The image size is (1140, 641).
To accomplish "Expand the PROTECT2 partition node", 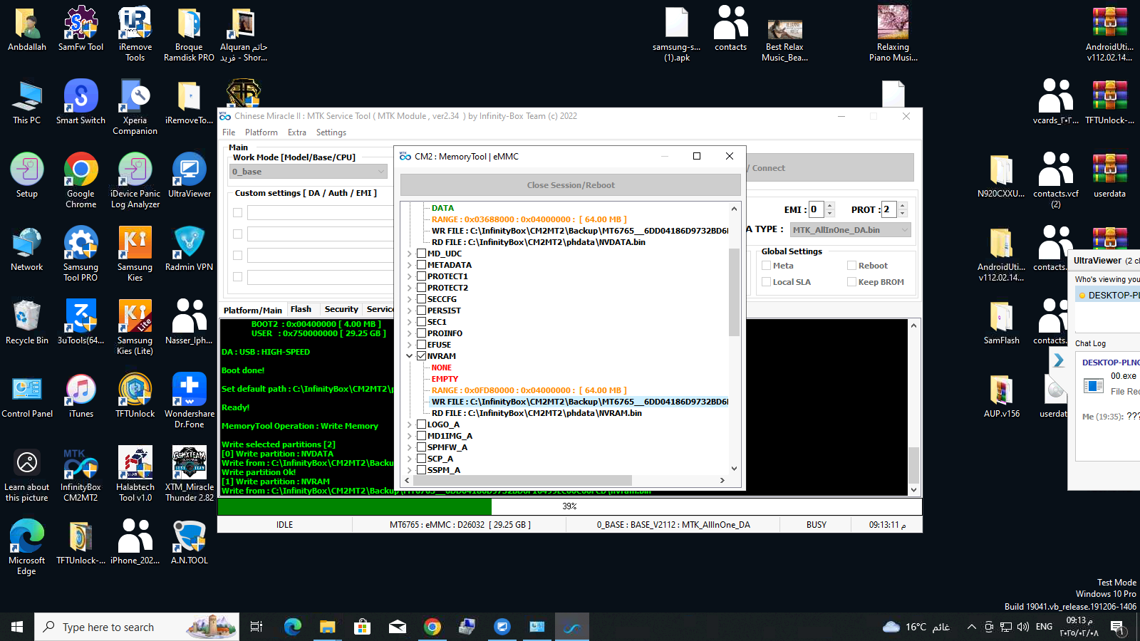I will 410,288.
